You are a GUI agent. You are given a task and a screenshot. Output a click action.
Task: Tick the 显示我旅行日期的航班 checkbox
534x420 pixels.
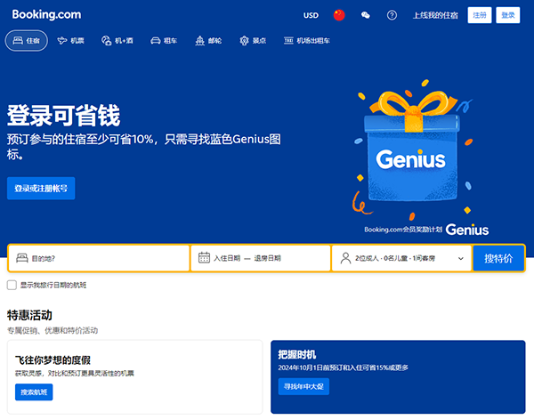(12, 285)
